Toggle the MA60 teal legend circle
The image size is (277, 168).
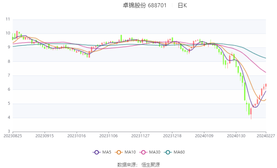click(x=168, y=152)
